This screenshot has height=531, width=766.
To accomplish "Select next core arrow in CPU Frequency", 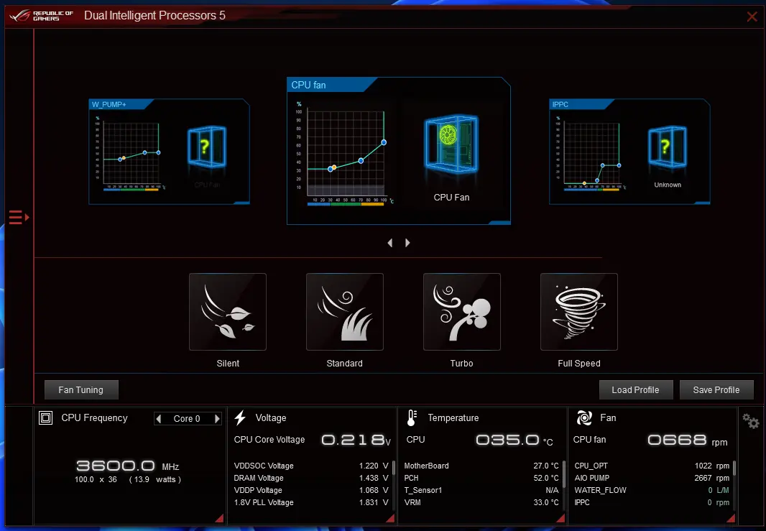I will pyautogui.click(x=217, y=419).
